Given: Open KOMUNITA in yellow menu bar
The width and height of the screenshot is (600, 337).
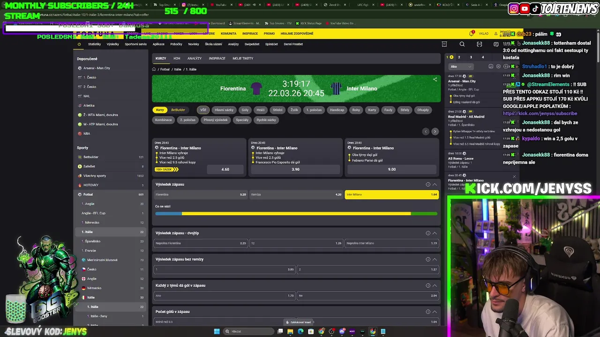Looking at the screenshot, I should click(229, 34).
